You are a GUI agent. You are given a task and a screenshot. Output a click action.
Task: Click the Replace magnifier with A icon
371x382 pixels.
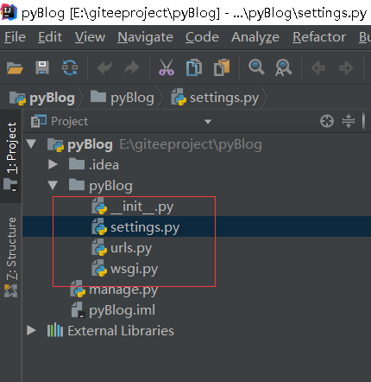pyautogui.click(x=284, y=67)
